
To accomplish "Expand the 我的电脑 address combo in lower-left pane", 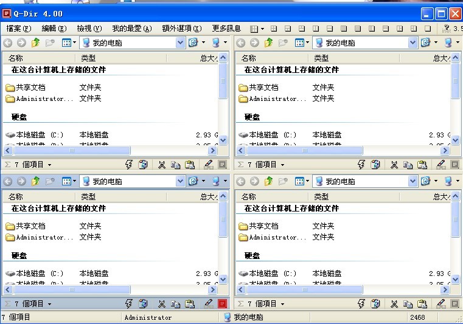I will [x=180, y=182].
